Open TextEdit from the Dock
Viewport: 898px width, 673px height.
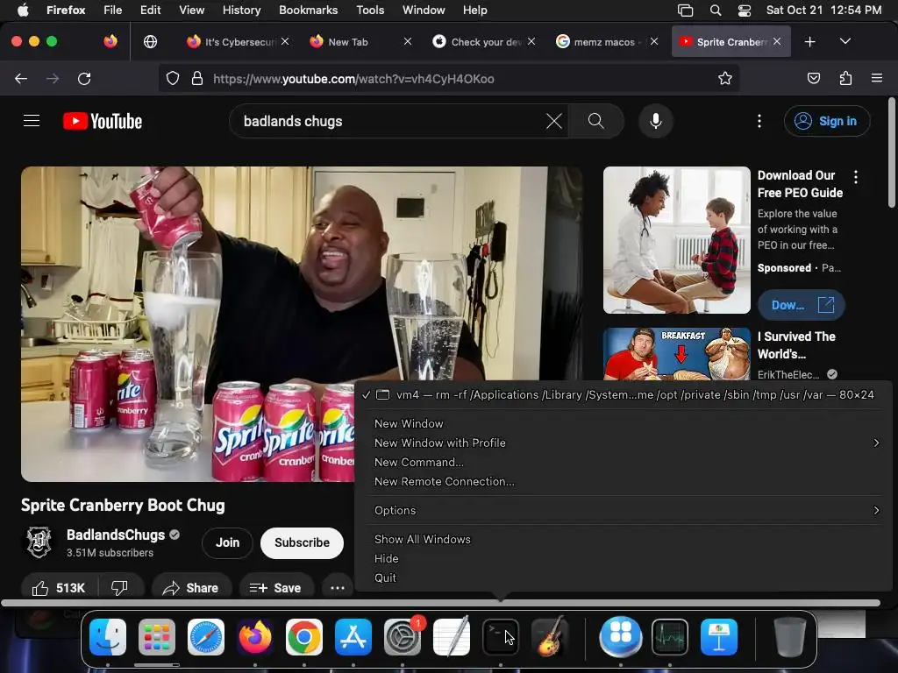tap(452, 637)
